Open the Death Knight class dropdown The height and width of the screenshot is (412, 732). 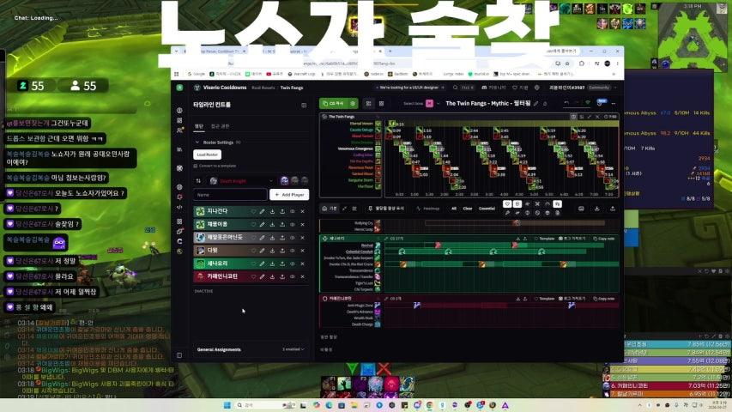click(241, 181)
